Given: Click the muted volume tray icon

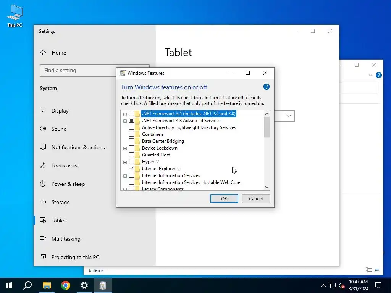Looking at the screenshot, I should tap(342, 285).
